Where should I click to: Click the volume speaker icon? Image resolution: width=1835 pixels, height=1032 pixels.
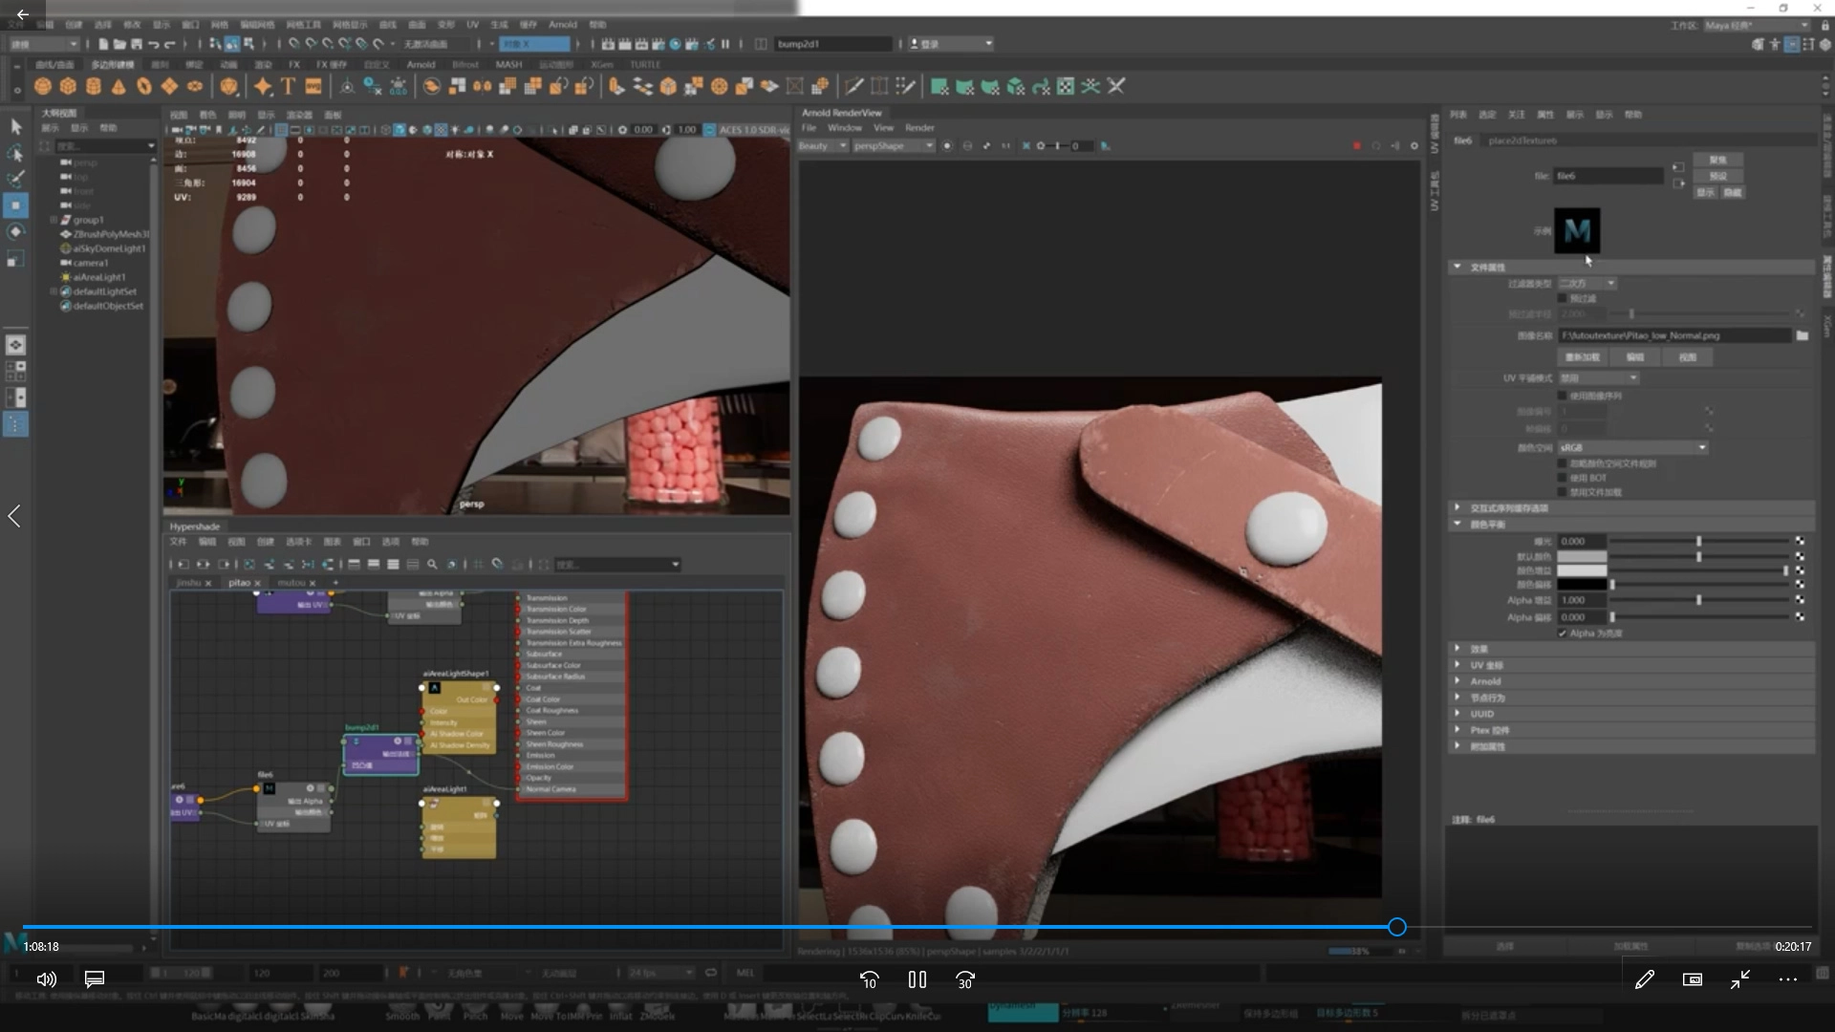46,979
